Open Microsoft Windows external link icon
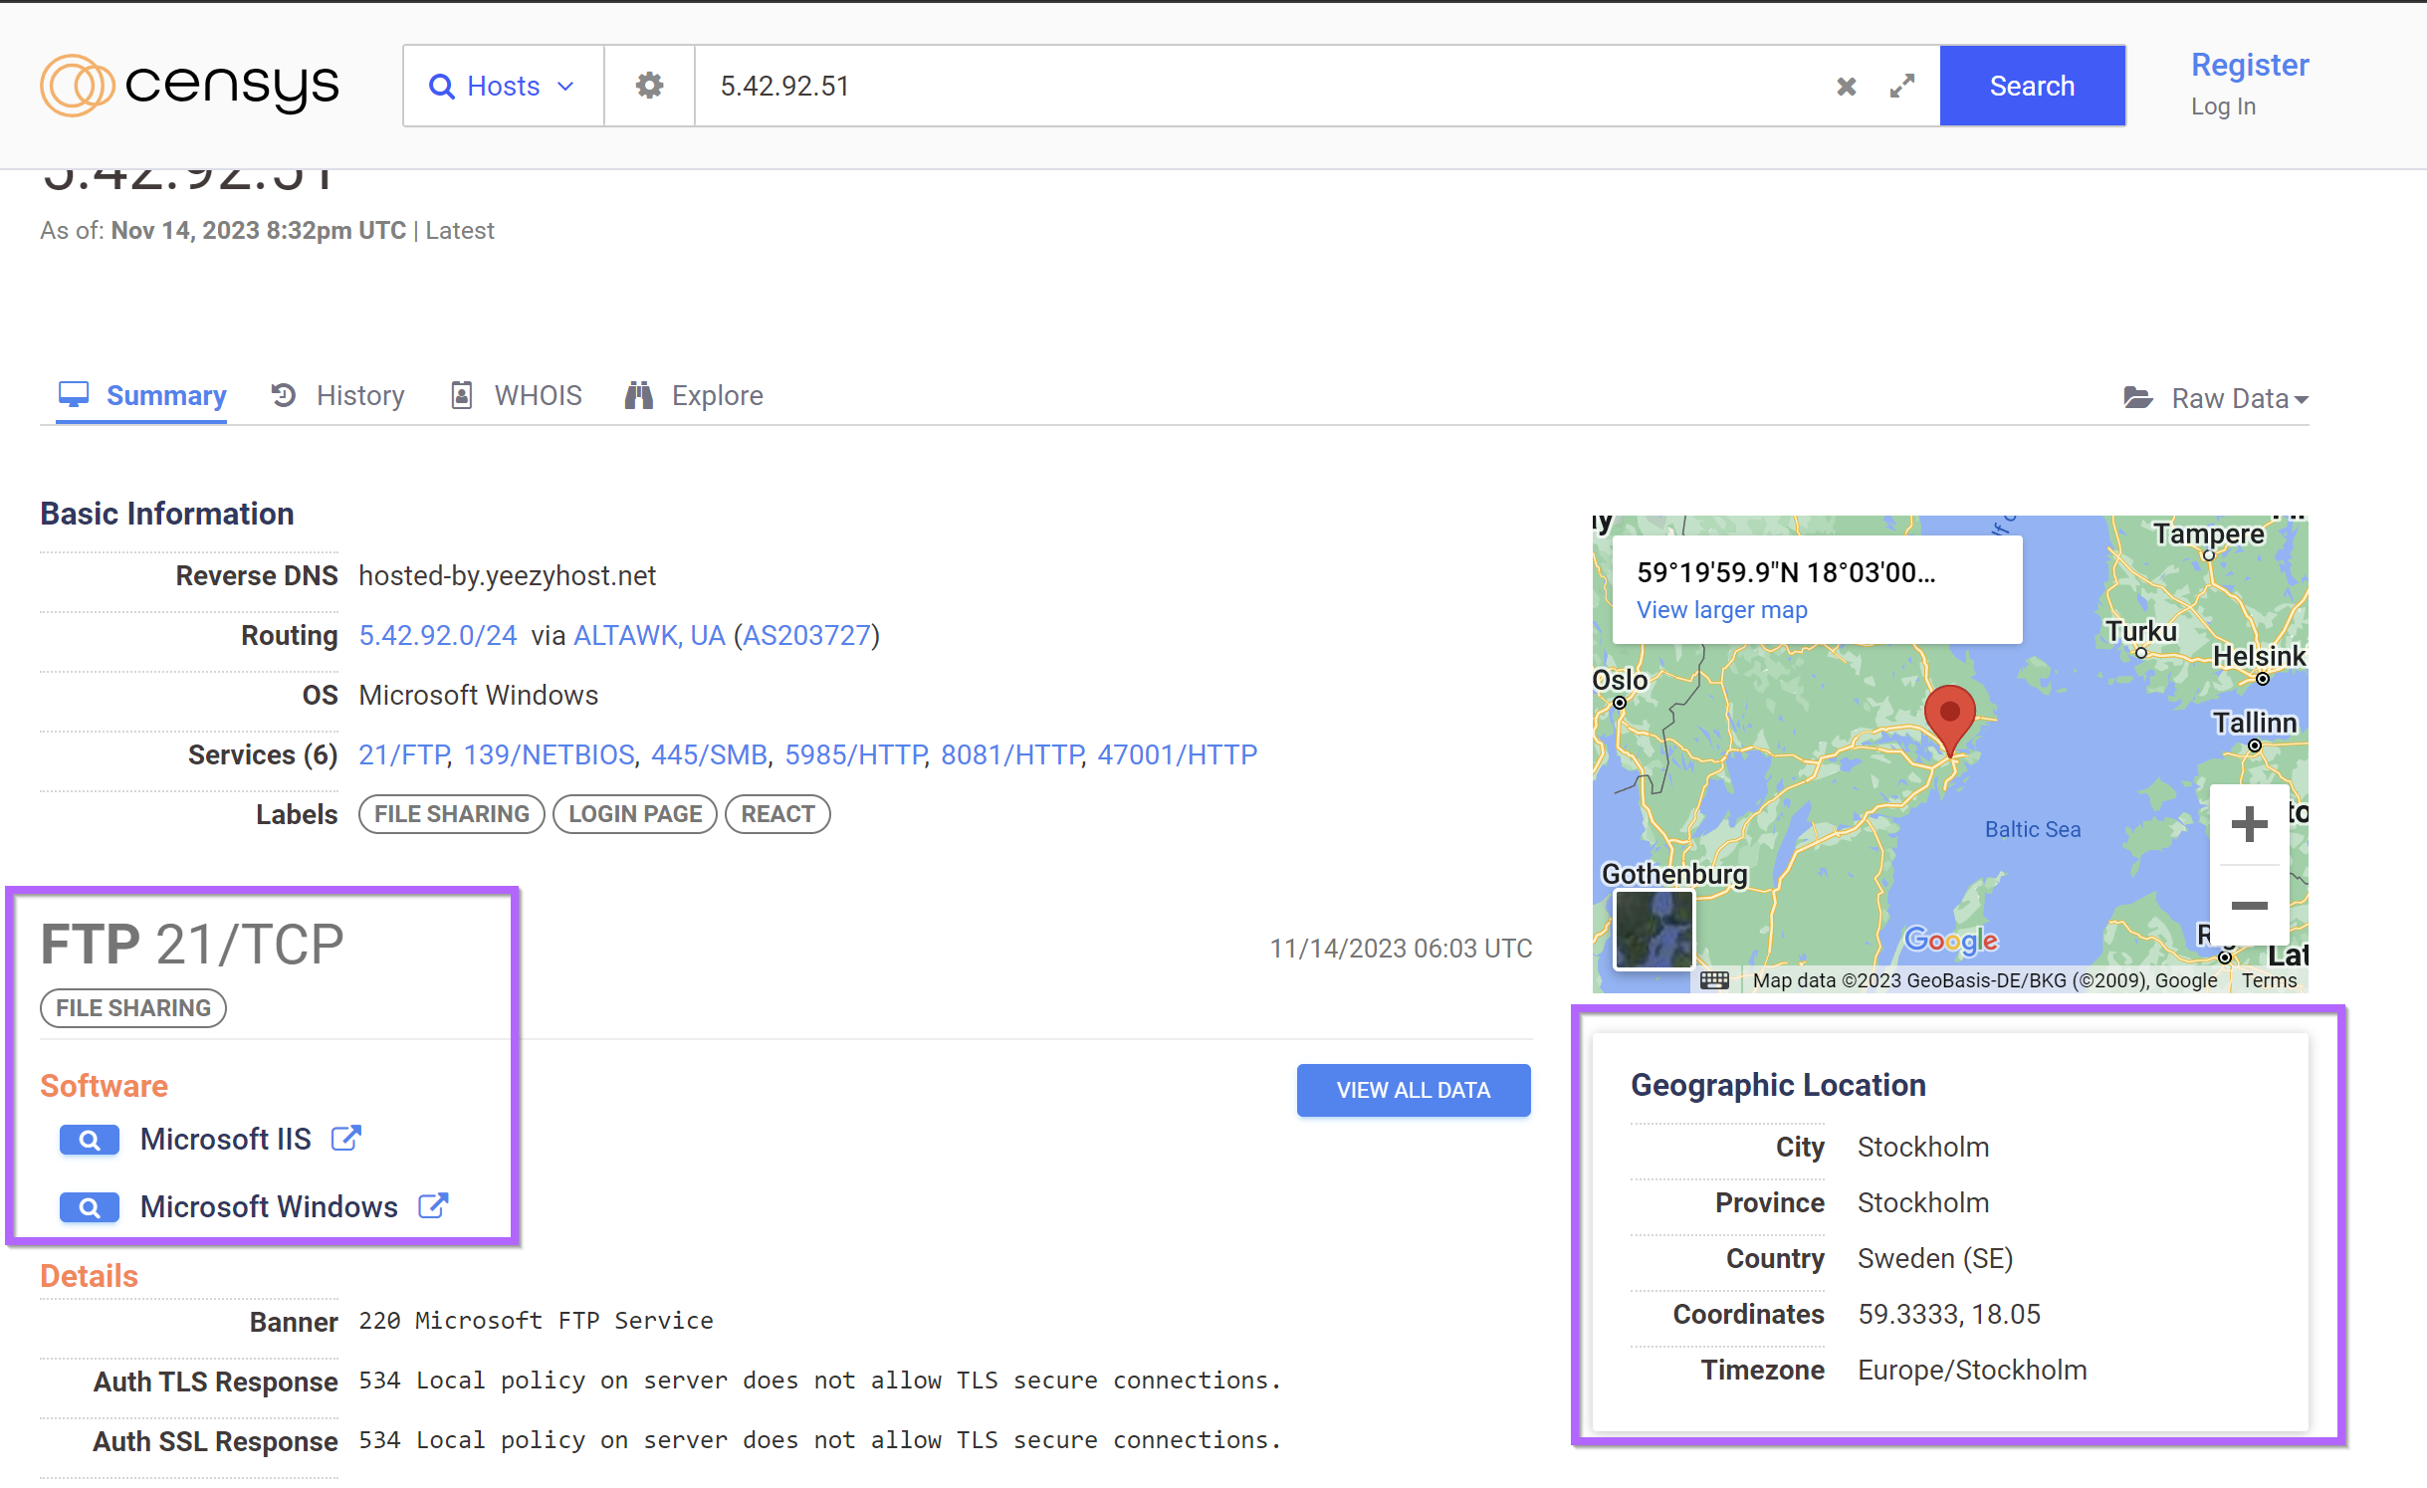Screen dimensions: 2427x1488 [433, 1205]
